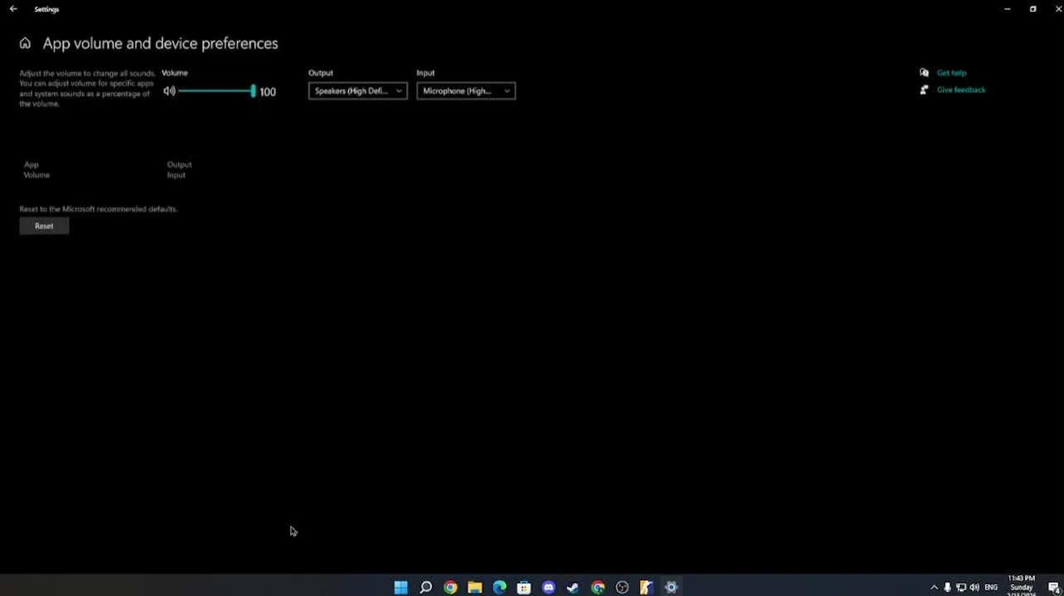Open the Windows Start menu

401,588
